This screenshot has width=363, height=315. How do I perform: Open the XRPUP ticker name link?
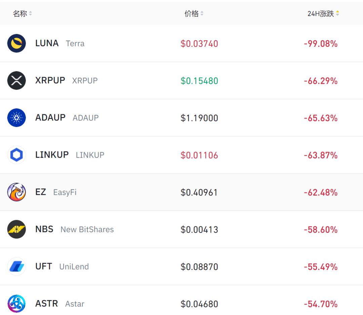[50, 81]
